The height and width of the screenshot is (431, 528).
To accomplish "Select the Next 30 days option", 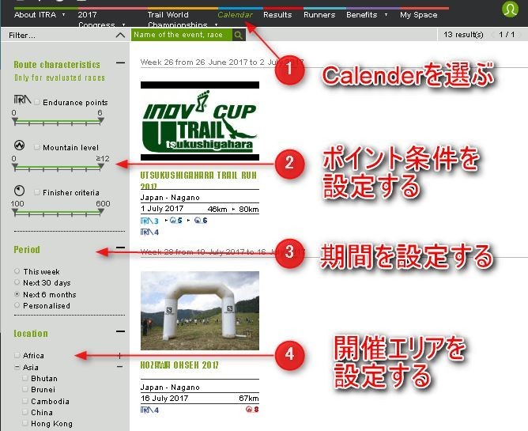I will 17,282.
